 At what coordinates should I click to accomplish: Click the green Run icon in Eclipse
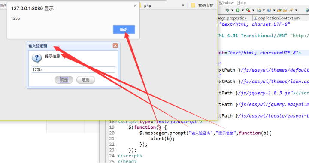238,10
